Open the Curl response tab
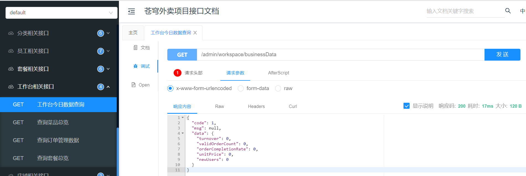The image size is (526, 176). click(x=293, y=107)
